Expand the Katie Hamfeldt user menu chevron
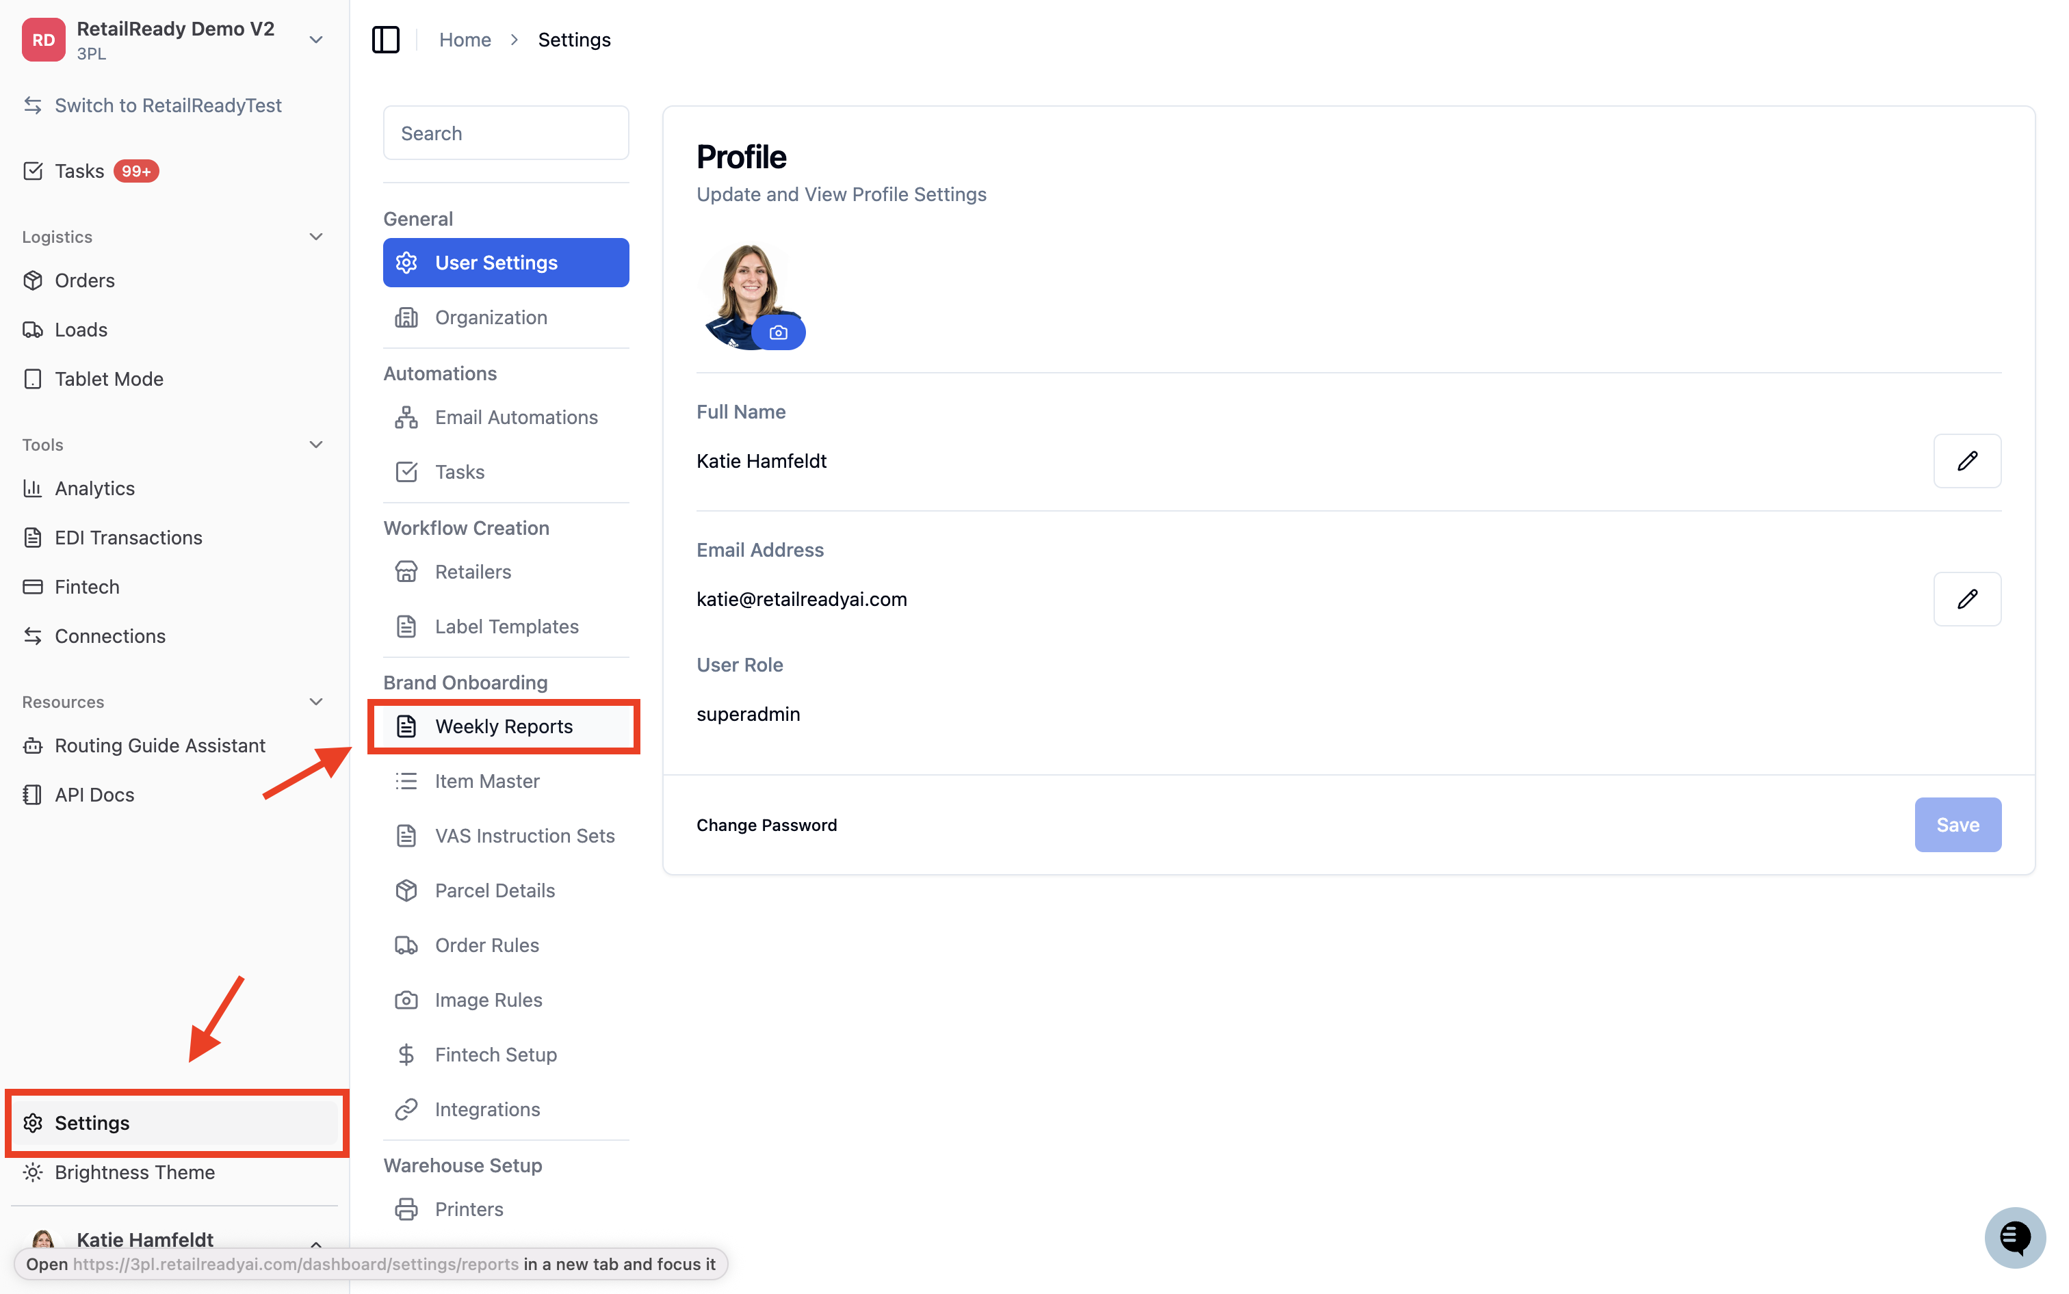Screen dimensions: 2069x1294 tap(316, 1243)
